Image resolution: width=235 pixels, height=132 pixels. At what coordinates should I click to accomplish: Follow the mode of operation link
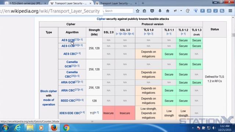48,102
